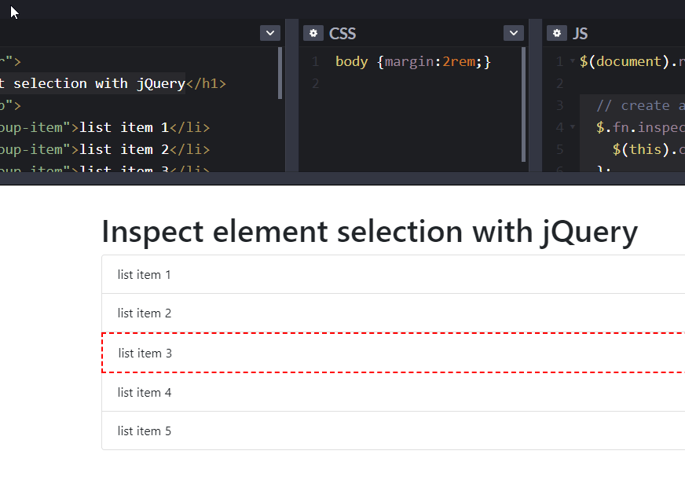Image resolution: width=685 pixels, height=491 pixels.
Task: Click the '$(document)' code in JS editor
Action: pos(625,61)
